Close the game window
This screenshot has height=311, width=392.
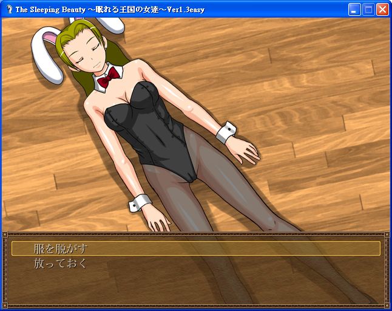point(382,10)
